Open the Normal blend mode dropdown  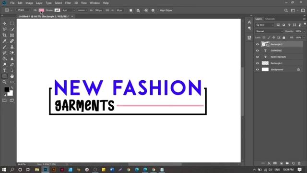pyautogui.click(x=269, y=31)
